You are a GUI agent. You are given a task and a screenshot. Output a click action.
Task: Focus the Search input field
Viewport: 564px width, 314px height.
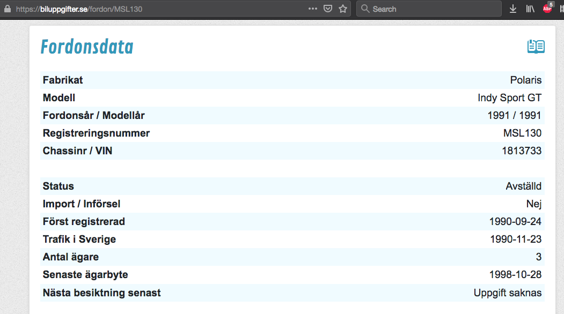tap(429, 9)
